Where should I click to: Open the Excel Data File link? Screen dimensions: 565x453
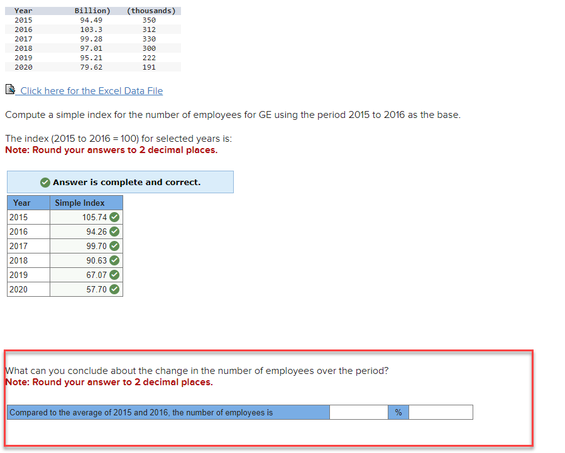click(x=91, y=90)
